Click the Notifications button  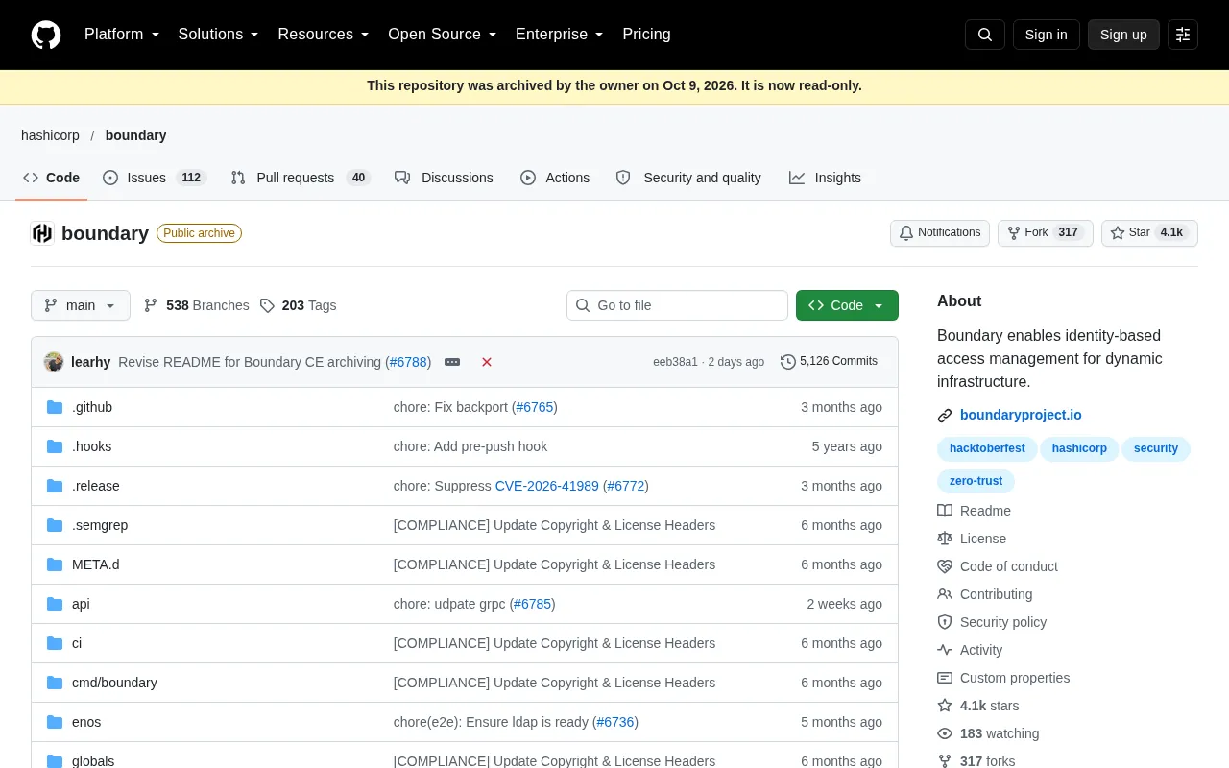click(x=940, y=233)
